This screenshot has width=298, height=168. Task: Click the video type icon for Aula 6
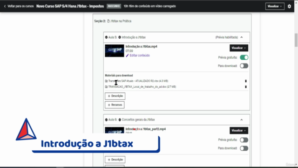pos(120,119)
